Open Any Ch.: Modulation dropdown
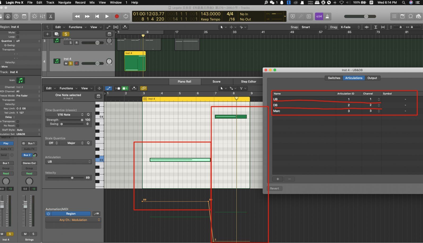The width and height of the screenshot is (423, 243). pyautogui.click(x=73, y=220)
